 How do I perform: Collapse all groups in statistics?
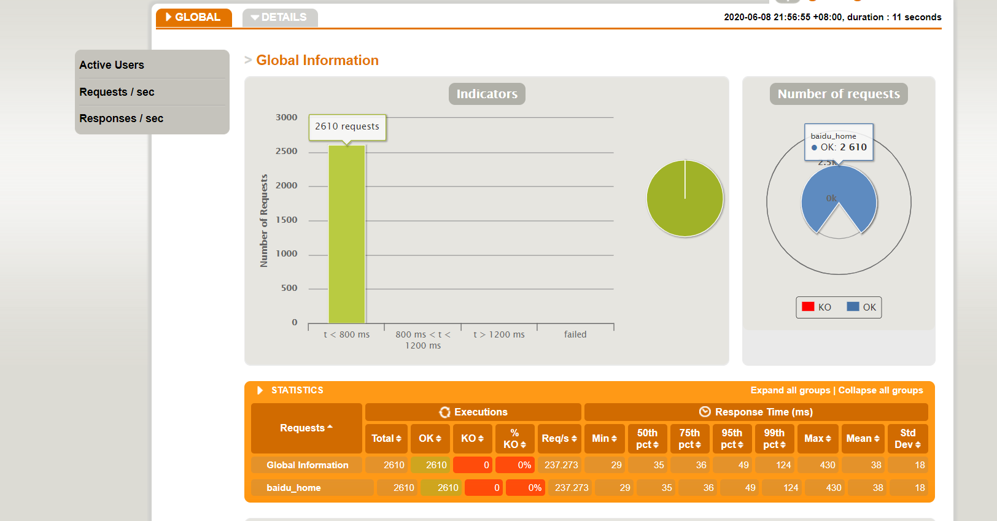[880, 390]
